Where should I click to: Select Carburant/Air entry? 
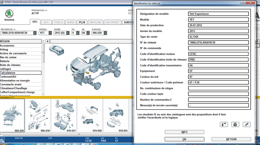click(x=21, y=76)
